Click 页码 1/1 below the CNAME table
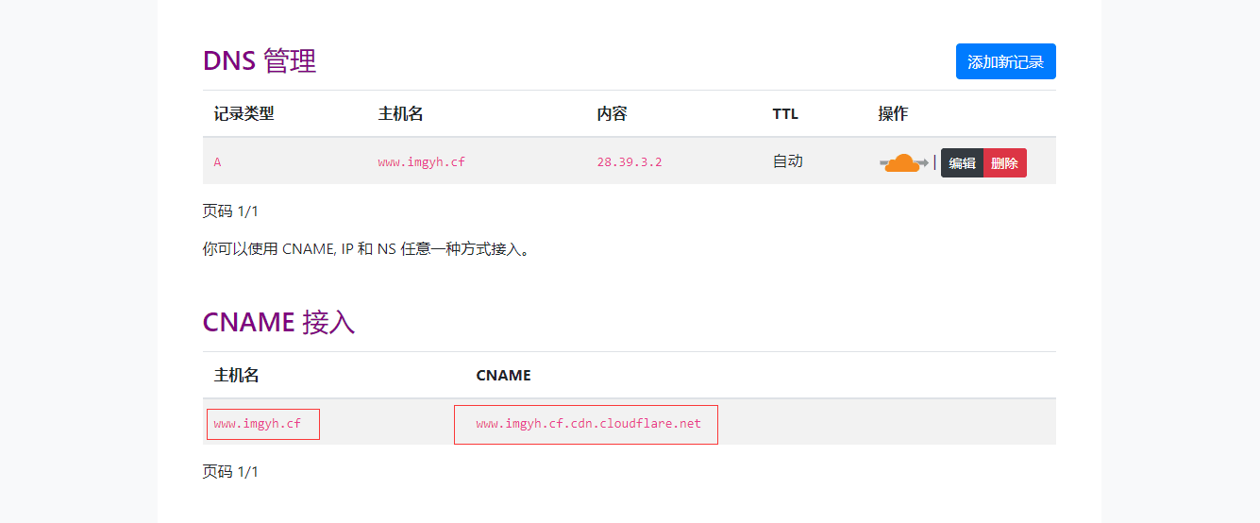The height and width of the screenshot is (523, 1260). click(x=230, y=471)
